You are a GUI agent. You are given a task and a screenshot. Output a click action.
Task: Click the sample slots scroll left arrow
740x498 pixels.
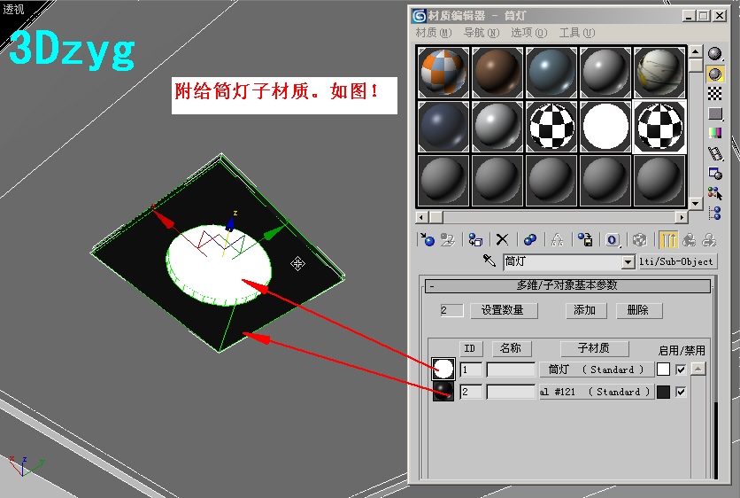(422, 217)
